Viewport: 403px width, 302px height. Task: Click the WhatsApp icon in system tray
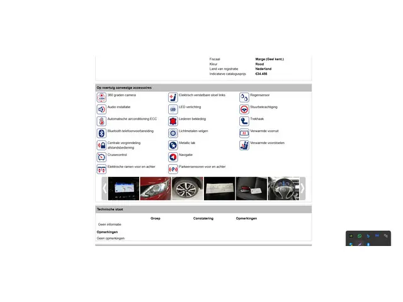pyautogui.click(x=360, y=236)
